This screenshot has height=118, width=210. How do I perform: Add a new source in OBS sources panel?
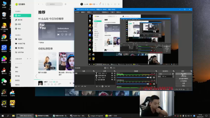(x=97, y=87)
